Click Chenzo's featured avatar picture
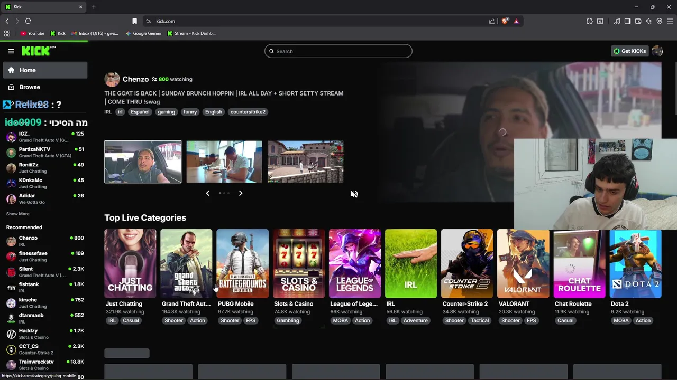 click(112, 79)
